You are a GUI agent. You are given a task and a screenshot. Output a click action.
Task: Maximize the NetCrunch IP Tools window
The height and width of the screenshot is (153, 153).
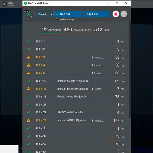point(117,3)
